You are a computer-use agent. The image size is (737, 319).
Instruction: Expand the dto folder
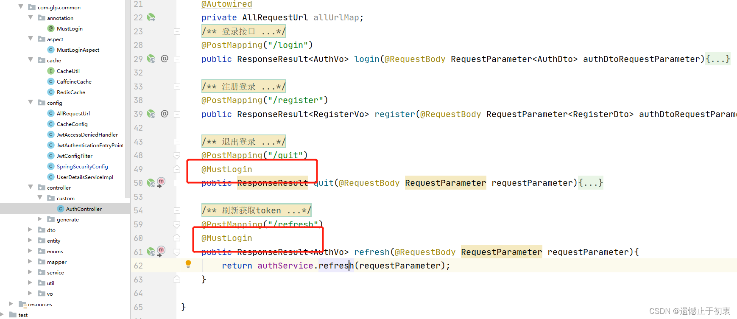pos(30,229)
